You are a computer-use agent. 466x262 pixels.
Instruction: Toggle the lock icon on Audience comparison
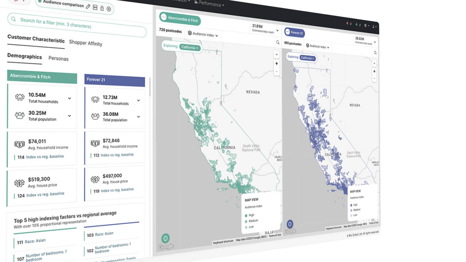pos(102,8)
